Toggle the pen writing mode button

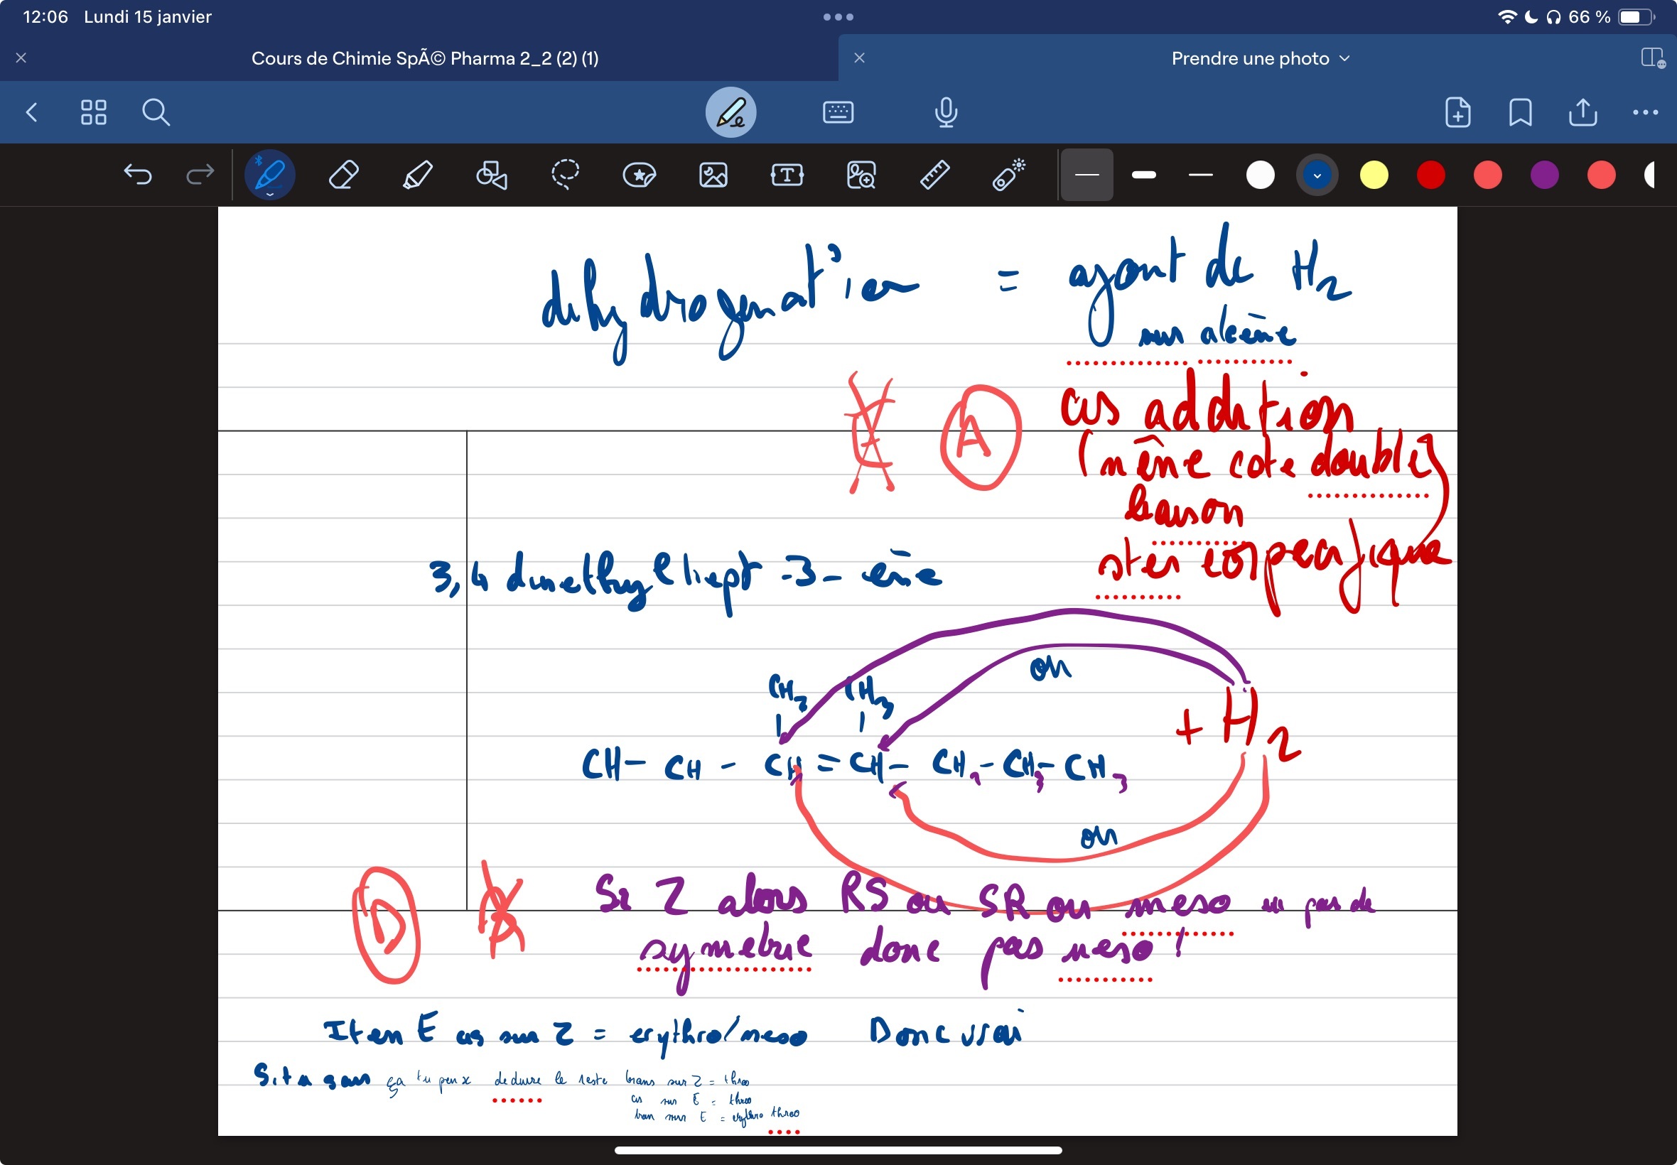pos(730,112)
